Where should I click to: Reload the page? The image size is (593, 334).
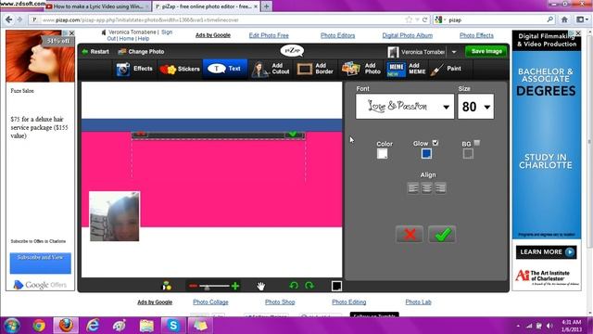pos(424,19)
